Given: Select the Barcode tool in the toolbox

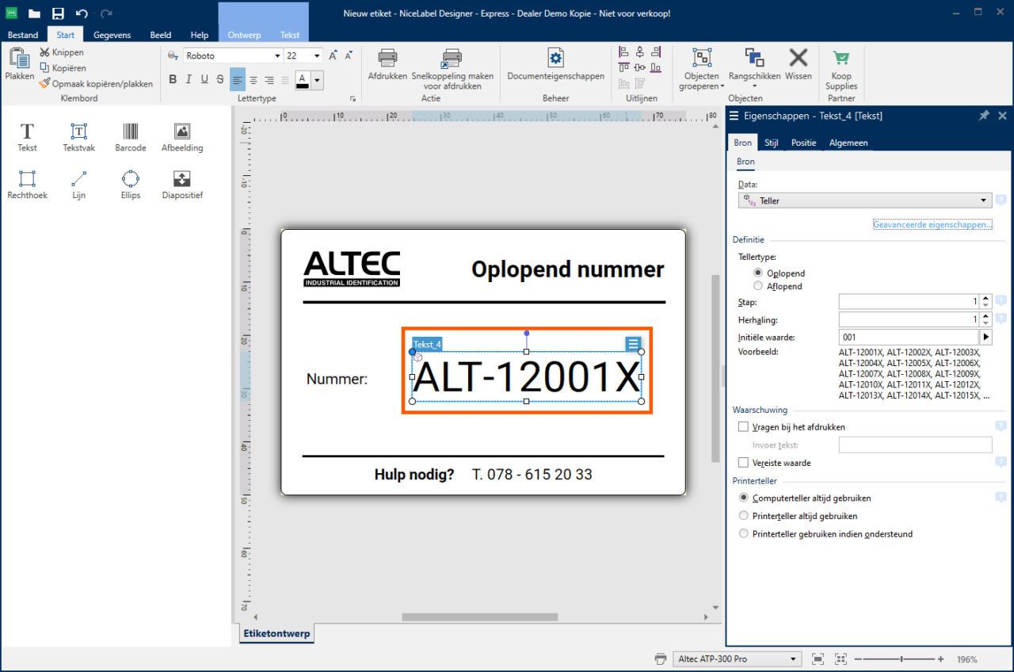Looking at the screenshot, I should point(130,135).
